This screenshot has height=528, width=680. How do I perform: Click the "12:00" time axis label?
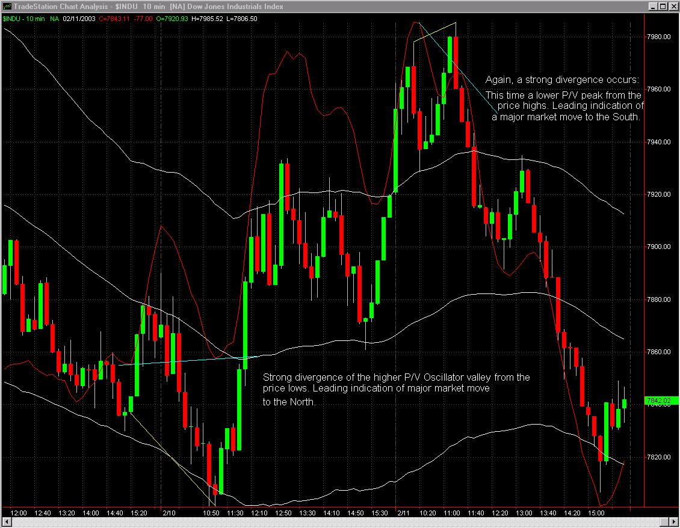click(x=19, y=513)
